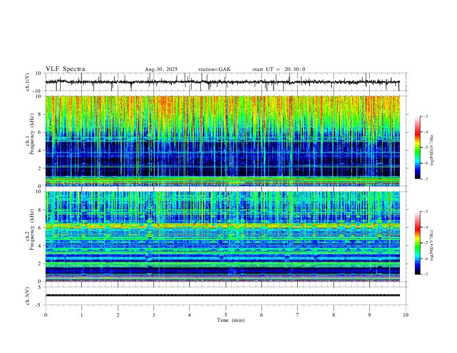The image size is (457, 353).
Task: Click the '-7' value on ch.2 color bar
Action: [425, 275]
